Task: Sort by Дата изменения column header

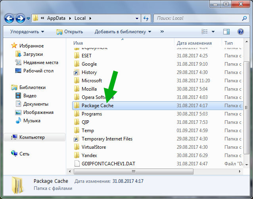Action: click(x=194, y=43)
